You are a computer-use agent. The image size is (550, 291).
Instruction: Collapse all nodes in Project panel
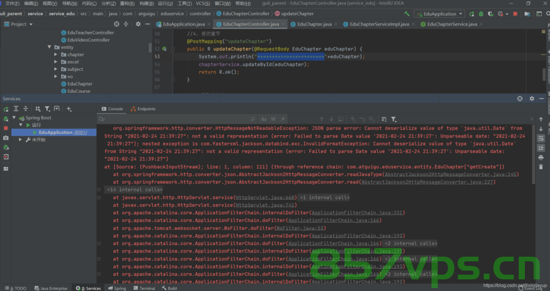click(x=126, y=24)
